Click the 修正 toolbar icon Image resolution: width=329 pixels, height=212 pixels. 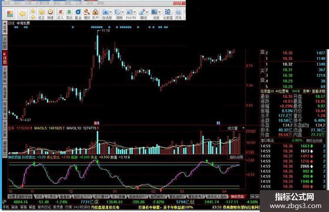[x=41, y=14]
